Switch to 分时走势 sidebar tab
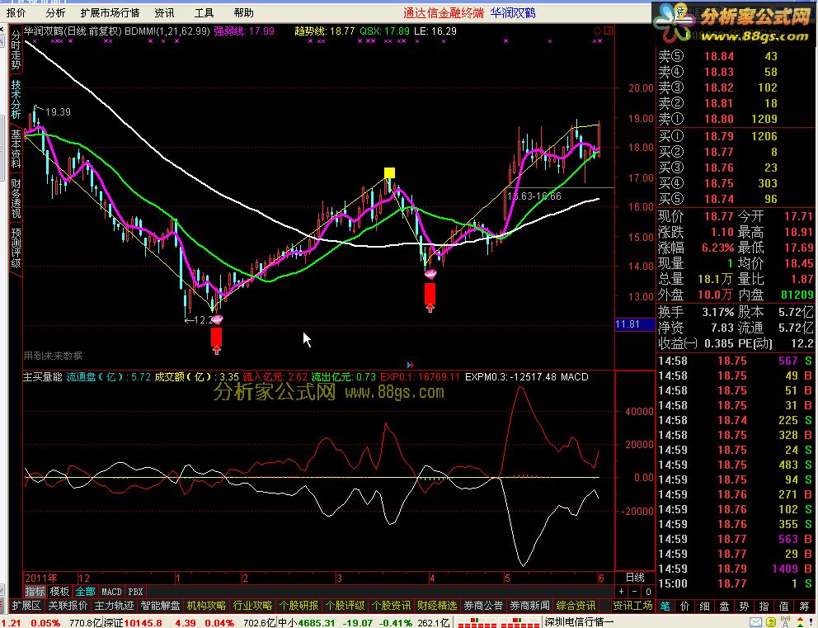Viewport: 818px width, 628px height. tap(16, 50)
